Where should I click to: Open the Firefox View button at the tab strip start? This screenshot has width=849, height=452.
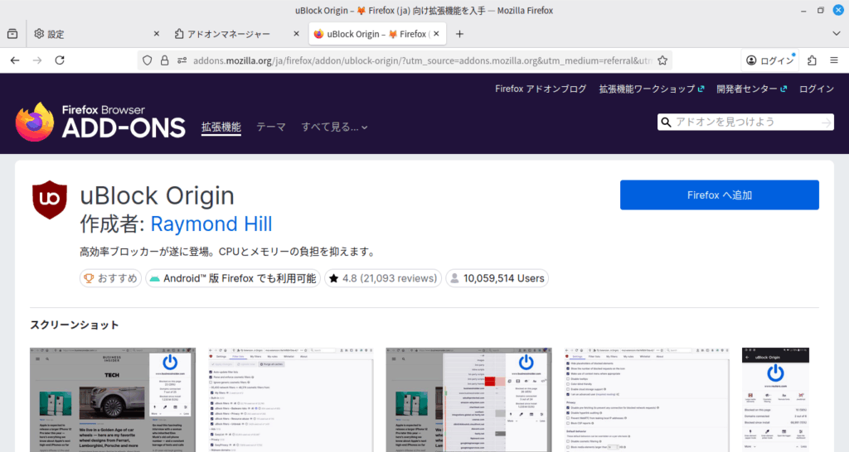coord(12,34)
